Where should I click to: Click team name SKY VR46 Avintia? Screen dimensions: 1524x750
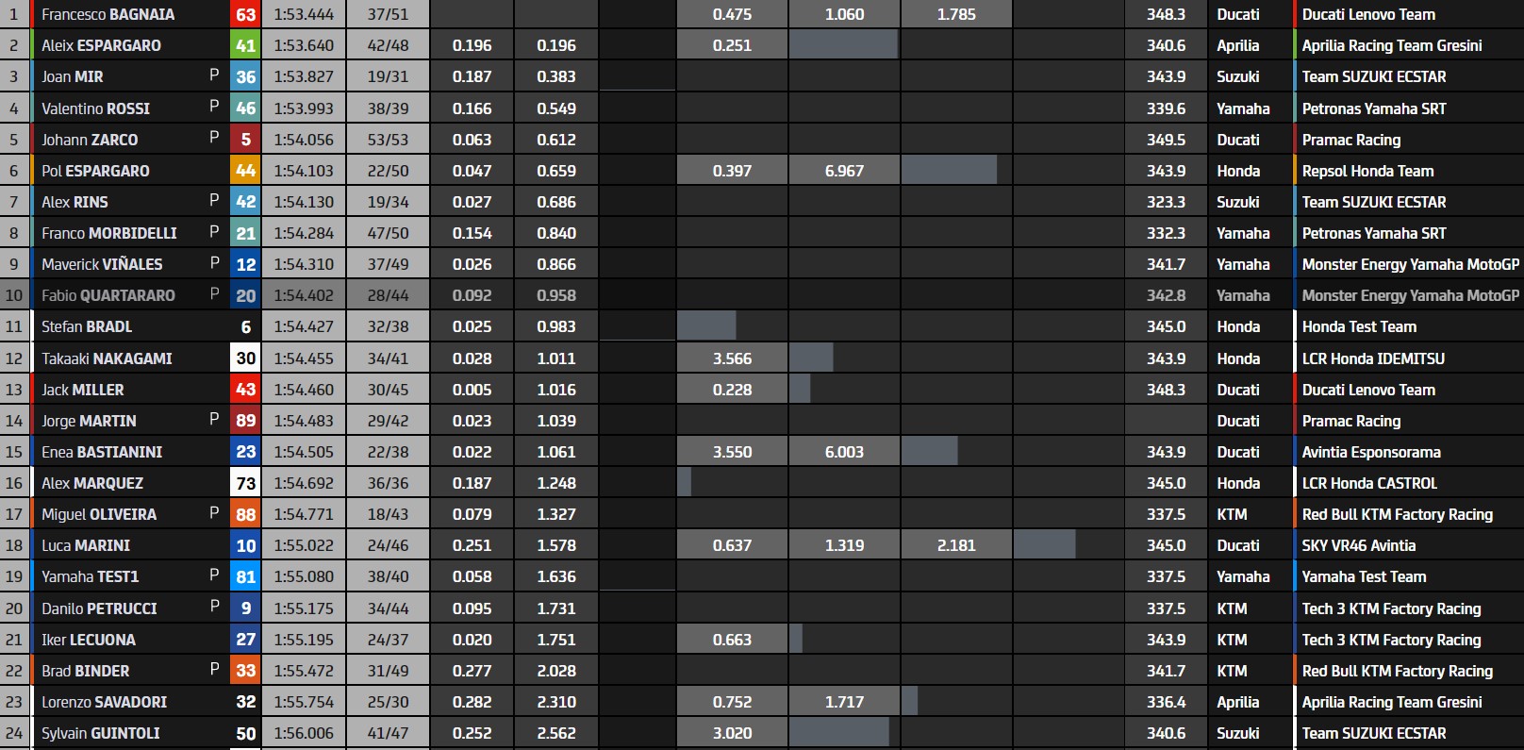pyautogui.click(x=1359, y=545)
